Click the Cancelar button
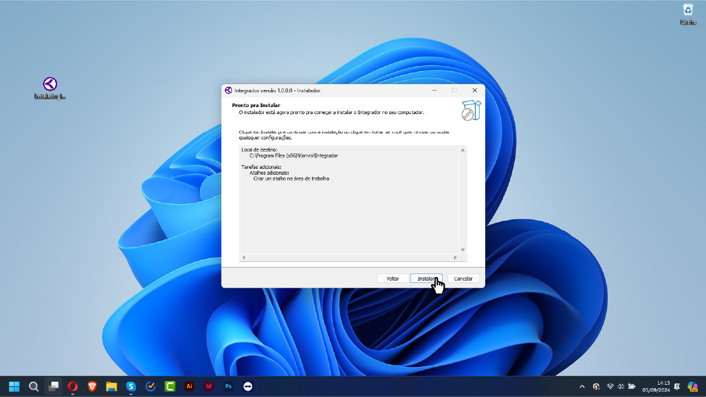This screenshot has width=706, height=397. coord(463,279)
